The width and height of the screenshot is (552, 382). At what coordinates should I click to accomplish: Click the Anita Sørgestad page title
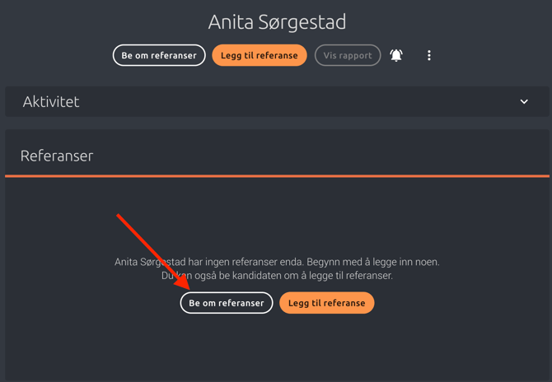point(277,21)
